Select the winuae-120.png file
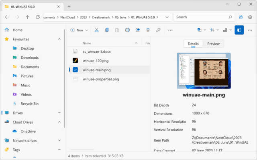Screen dimensions: 257x160 (96, 61)
